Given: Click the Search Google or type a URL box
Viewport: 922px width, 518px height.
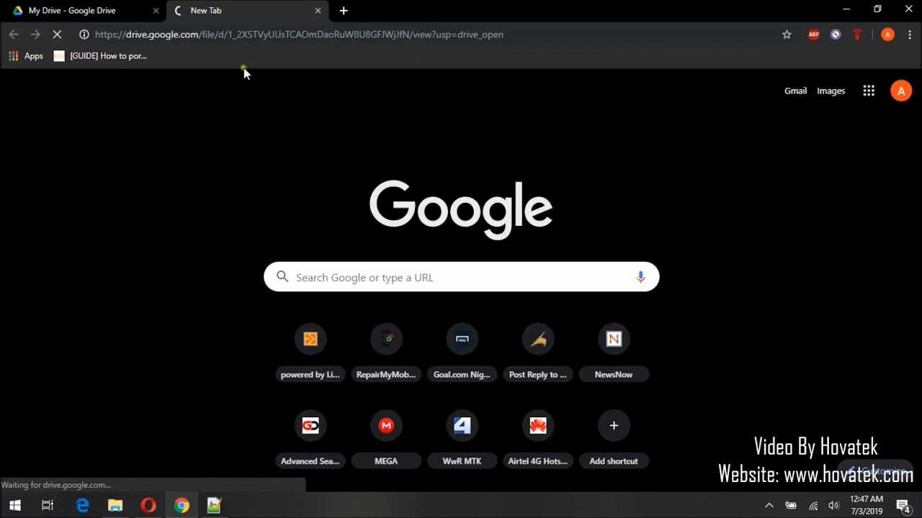Looking at the screenshot, I should [x=461, y=277].
